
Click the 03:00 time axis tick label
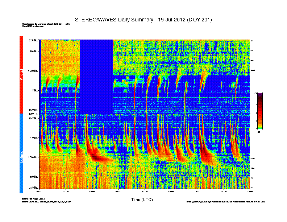(66, 191)
